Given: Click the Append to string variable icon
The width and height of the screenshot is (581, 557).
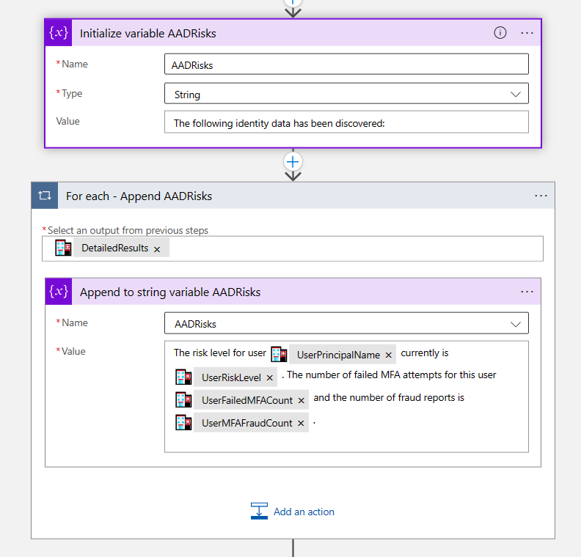Looking at the screenshot, I should (x=59, y=292).
